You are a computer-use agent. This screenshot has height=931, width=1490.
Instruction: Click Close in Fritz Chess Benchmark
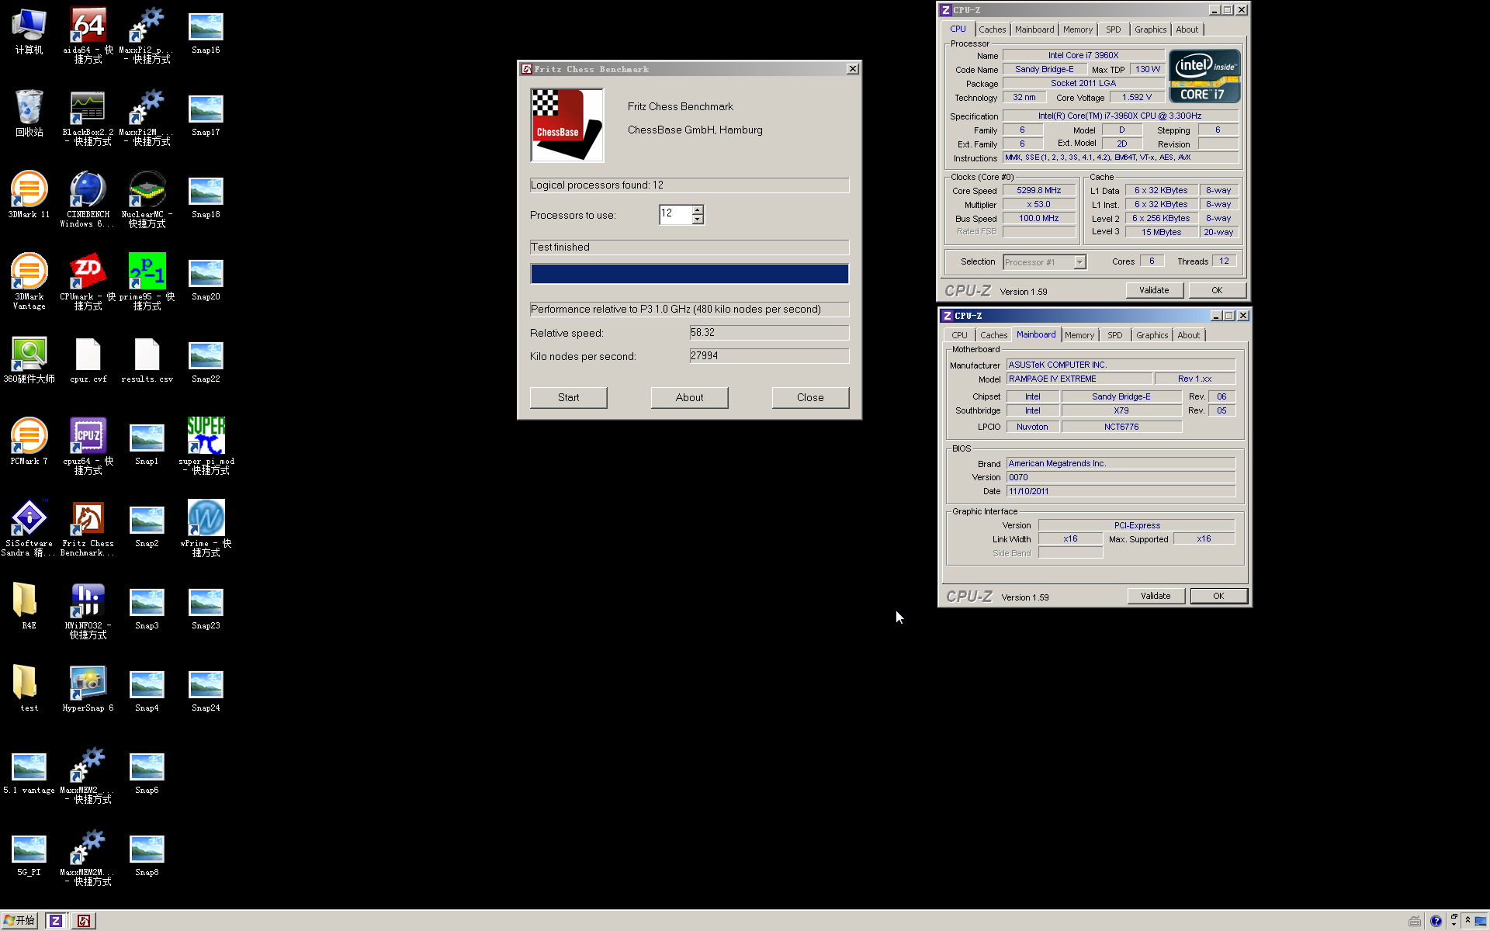[810, 397]
